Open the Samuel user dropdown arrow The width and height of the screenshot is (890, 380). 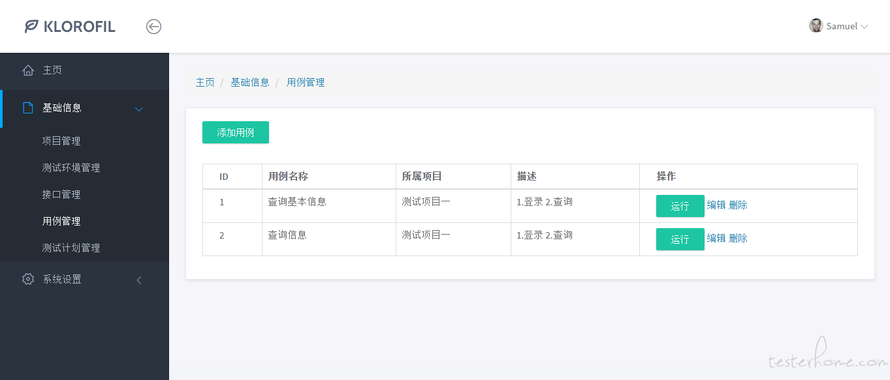pyautogui.click(x=865, y=27)
